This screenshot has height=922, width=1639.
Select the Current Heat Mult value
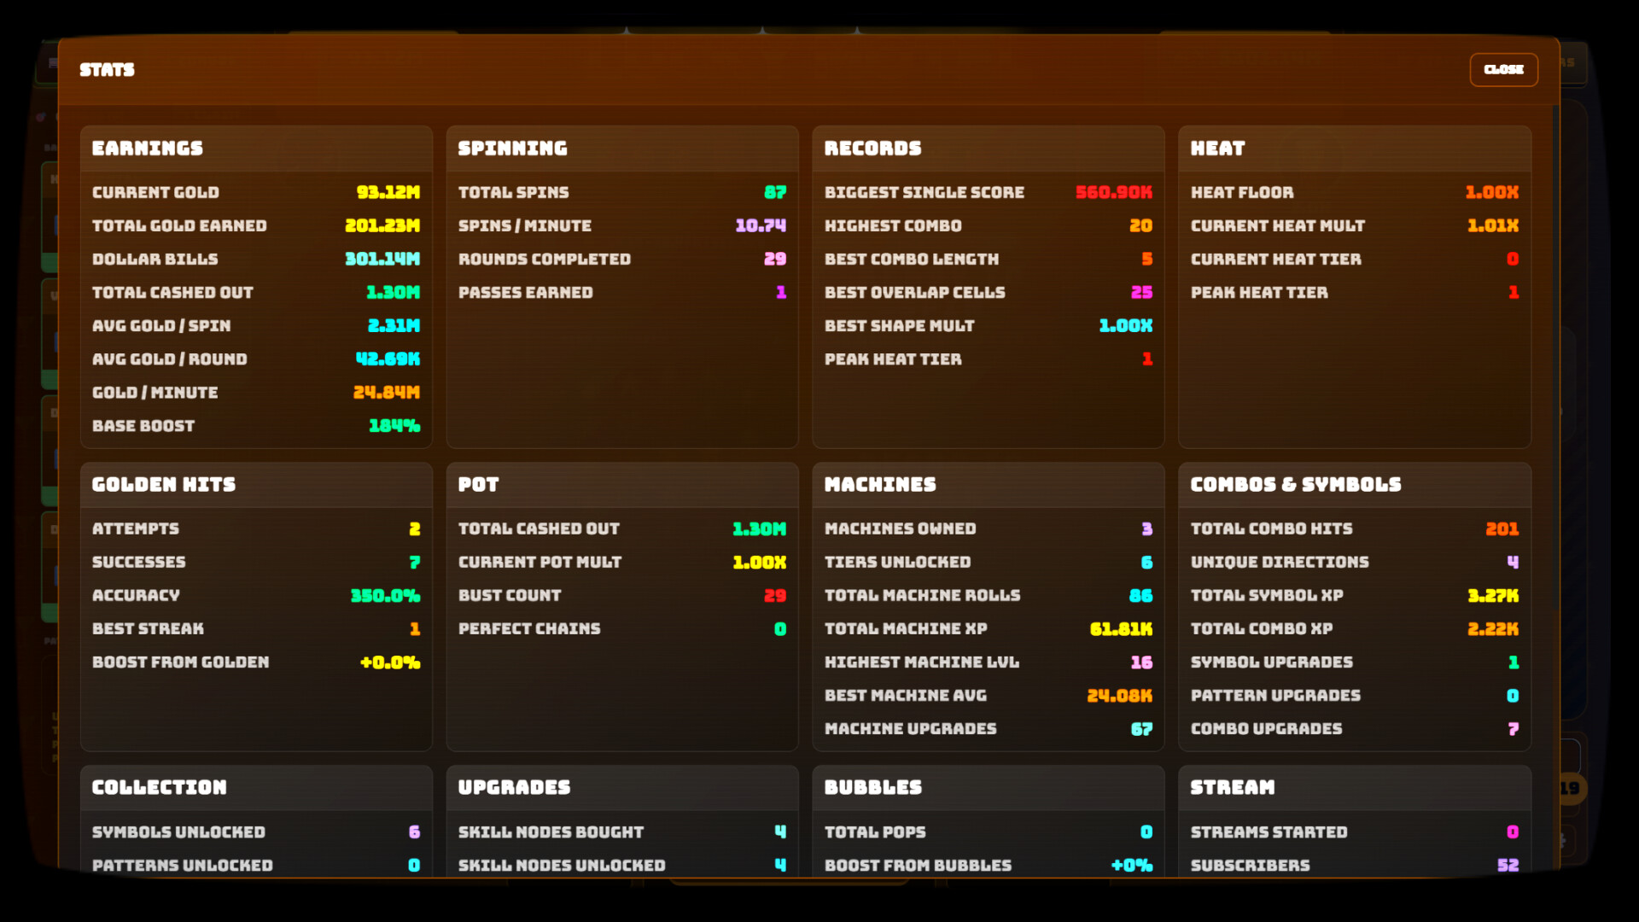tap(1492, 225)
